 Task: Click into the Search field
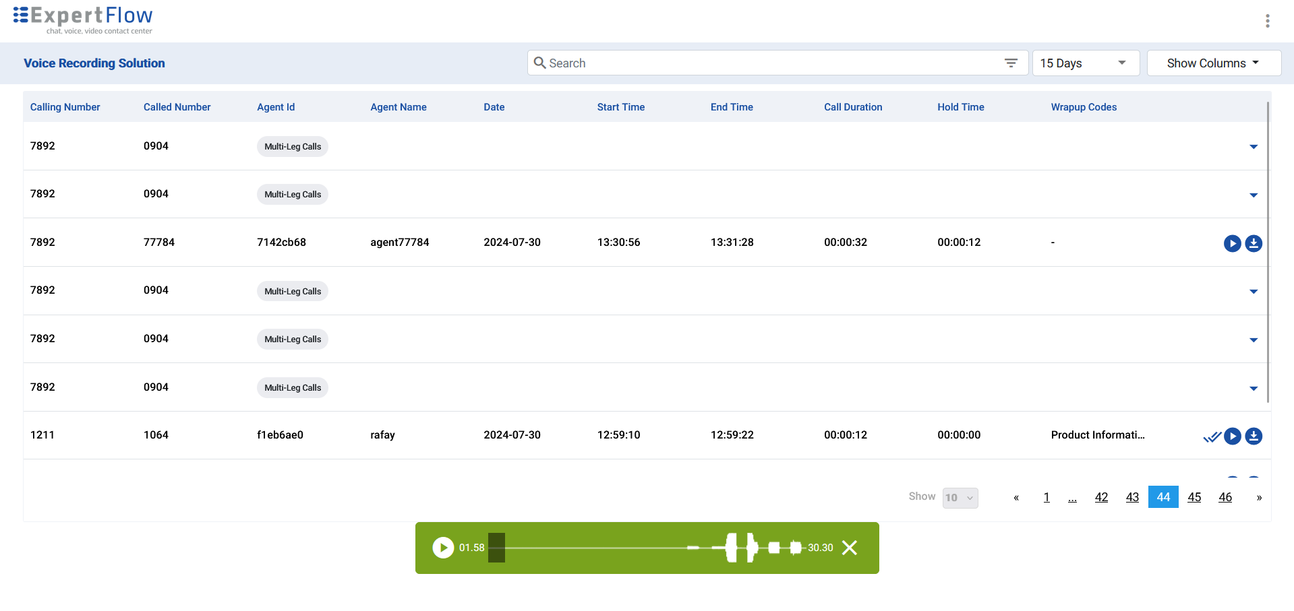pyautogui.click(x=769, y=63)
